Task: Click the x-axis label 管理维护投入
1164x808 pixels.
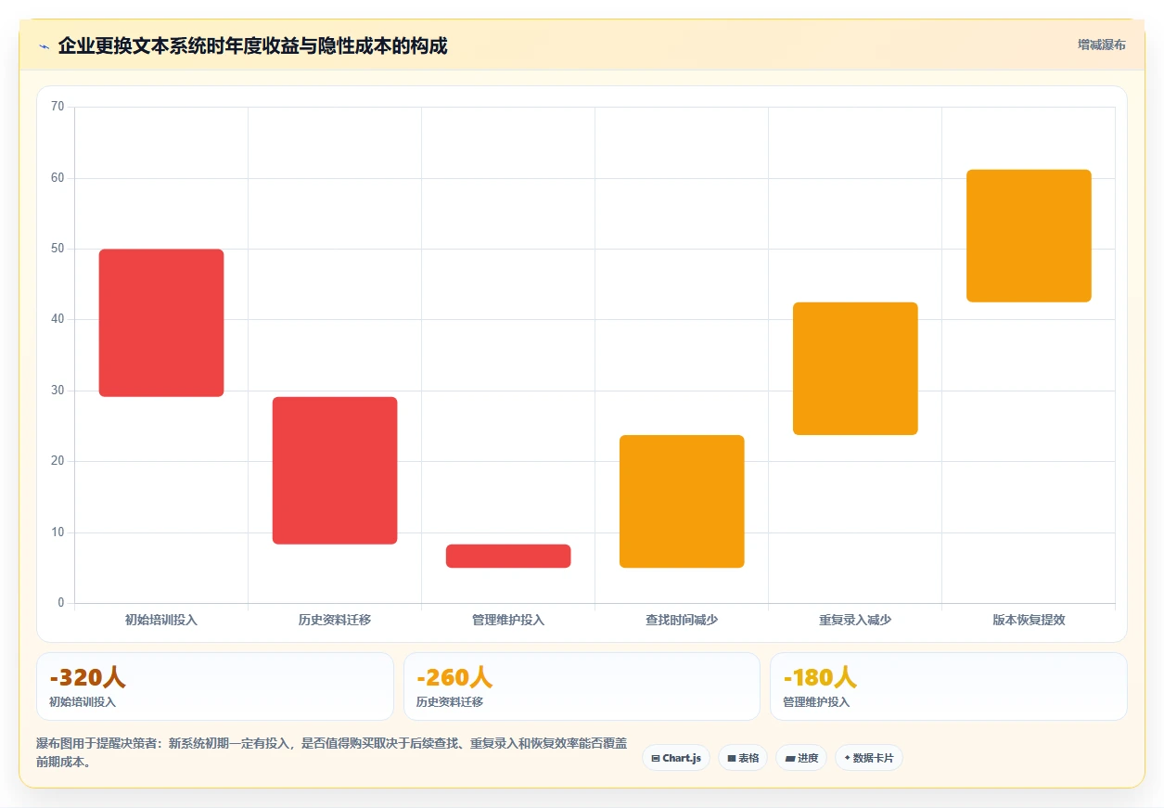Action: point(508,620)
